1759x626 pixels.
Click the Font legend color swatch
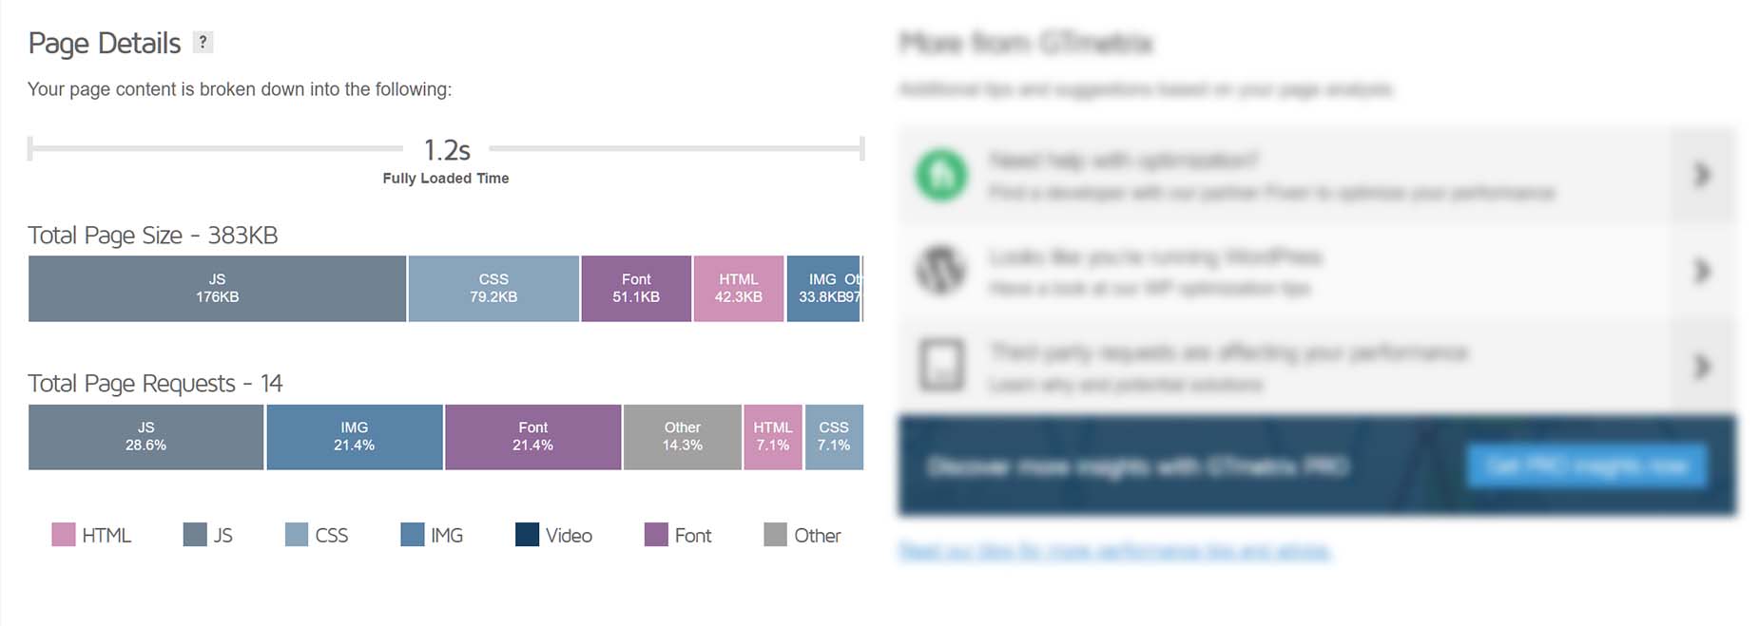[656, 535]
